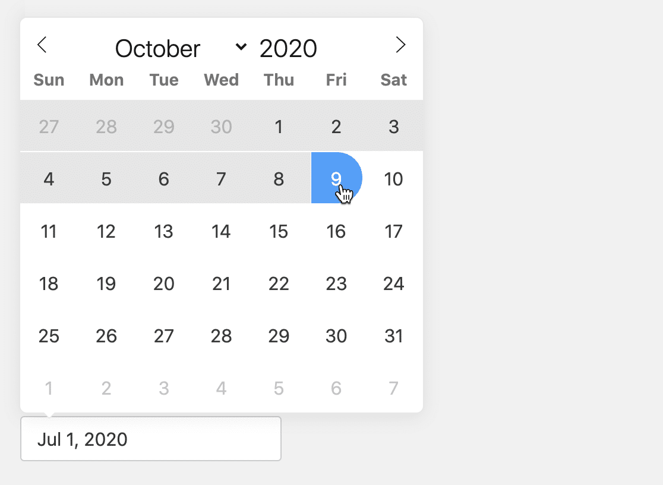Select October 21 Wednesday
The width and height of the screenshot is (663, 485).
click(x=221, y=284)
